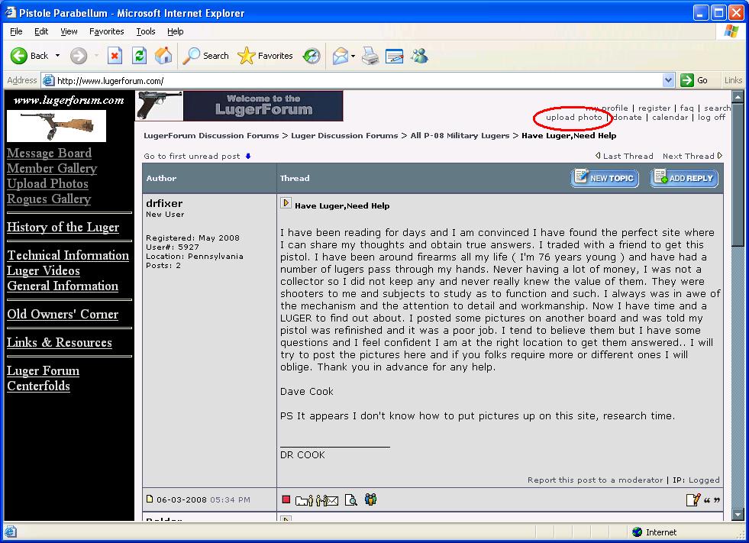The width and height of the screenshot is (749, 543).
Task: Click the NEW TOPIC button
Action: pyautogui.click(x=605, y=178)
